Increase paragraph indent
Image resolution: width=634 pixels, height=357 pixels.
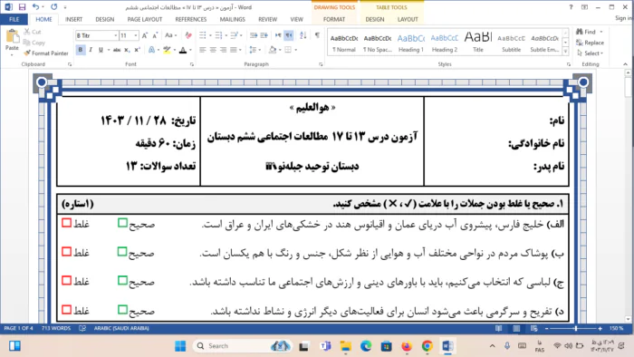[264, 35]
